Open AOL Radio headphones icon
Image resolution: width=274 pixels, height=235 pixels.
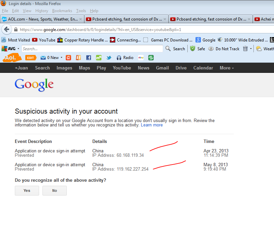coord(119,58)
